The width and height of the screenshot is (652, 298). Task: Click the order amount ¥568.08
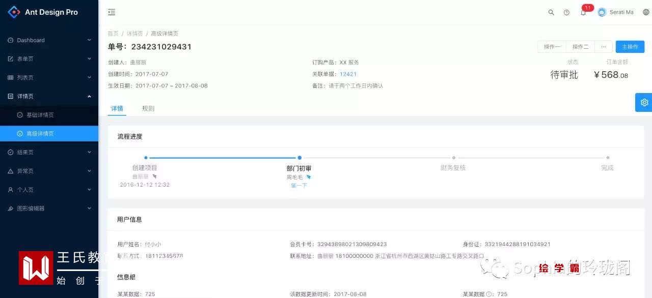[611, 75]
